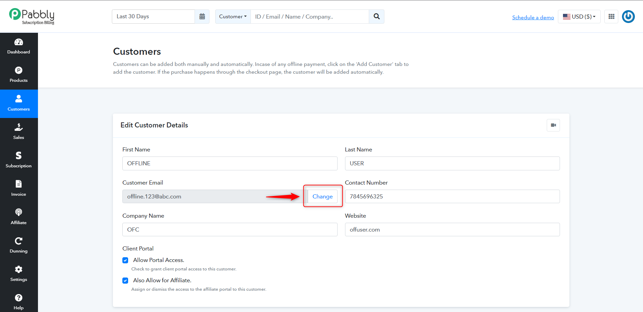Open the Last 30 Days range selector

(153, 17)
